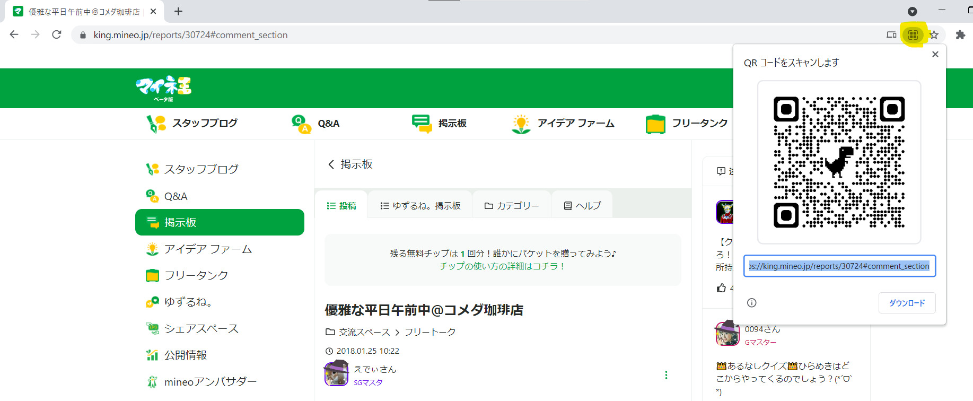973x401 pixels.
Task: Open the ヘルプ tab
Action: pyautogui.click(x=582, y=206)
